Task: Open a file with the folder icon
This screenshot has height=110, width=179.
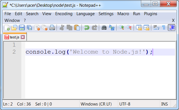Action: 14,27
